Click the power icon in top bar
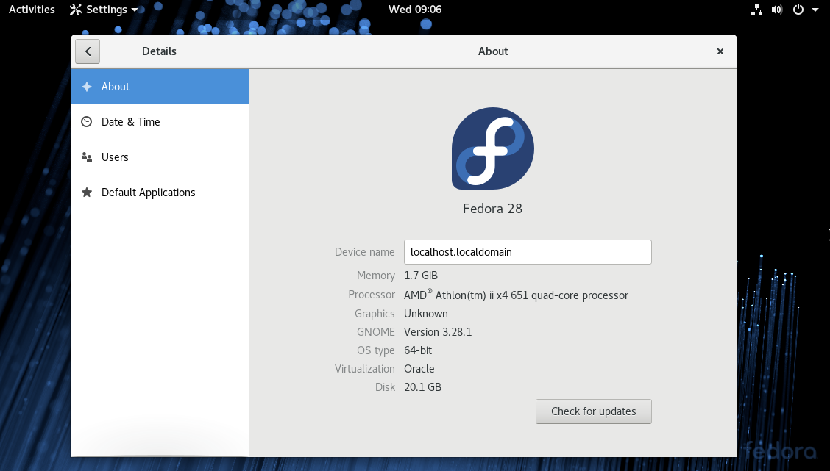830x471 pixels. coord(798,10)
